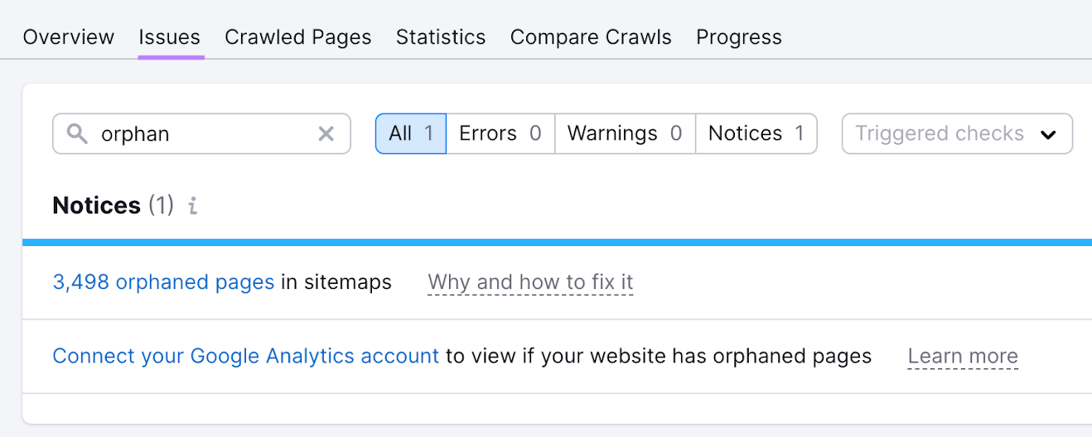The width and height of the screenshot is (1092, 437).
Task: Expand the Triggered checks dropdown
Action: point(956,134)
